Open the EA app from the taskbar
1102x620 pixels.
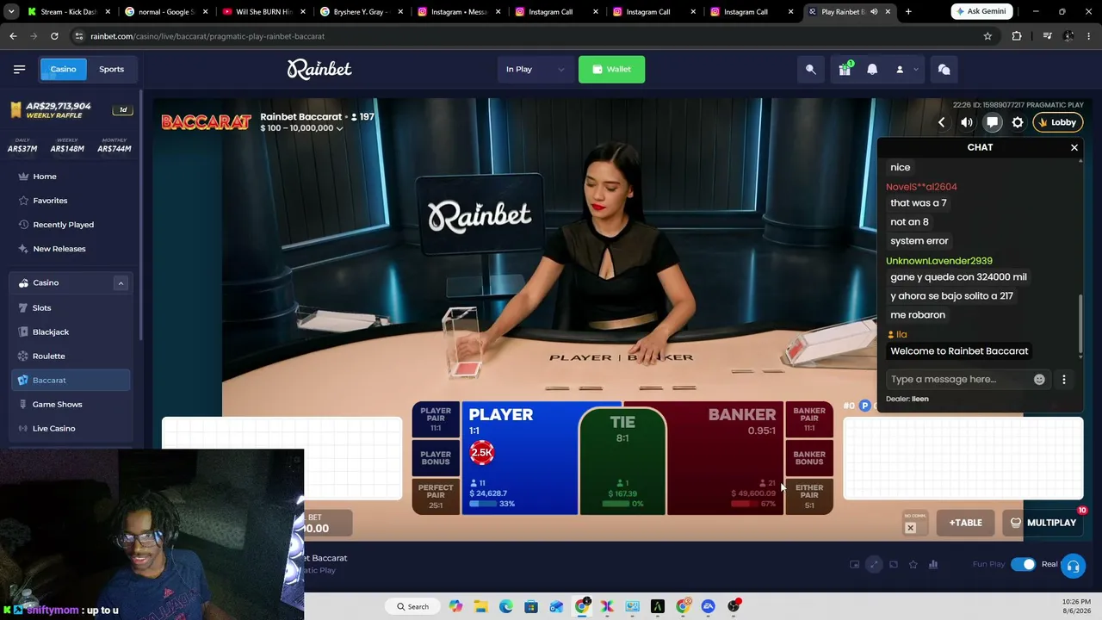(708, 606)
